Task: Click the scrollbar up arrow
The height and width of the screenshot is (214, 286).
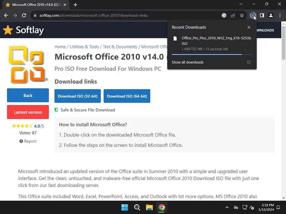Action: tap(283, 24)
